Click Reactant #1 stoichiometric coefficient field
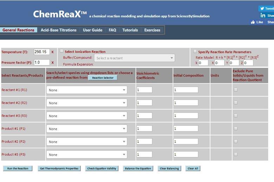This screenshot has height=182, width=274. (x=144, y=90)
